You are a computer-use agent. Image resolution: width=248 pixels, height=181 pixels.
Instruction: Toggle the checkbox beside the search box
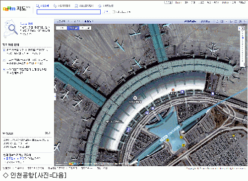(x=114, y=12)
